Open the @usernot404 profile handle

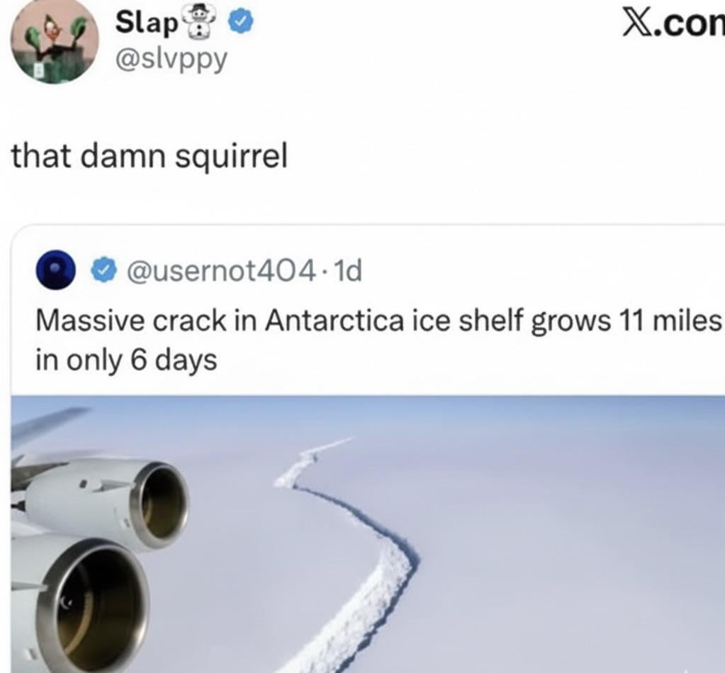tap(222, 271)
